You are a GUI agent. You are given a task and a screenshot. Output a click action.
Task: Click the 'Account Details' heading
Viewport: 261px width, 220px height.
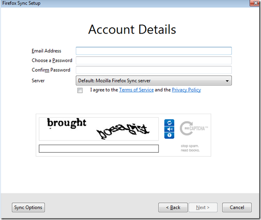pos(132,30)
